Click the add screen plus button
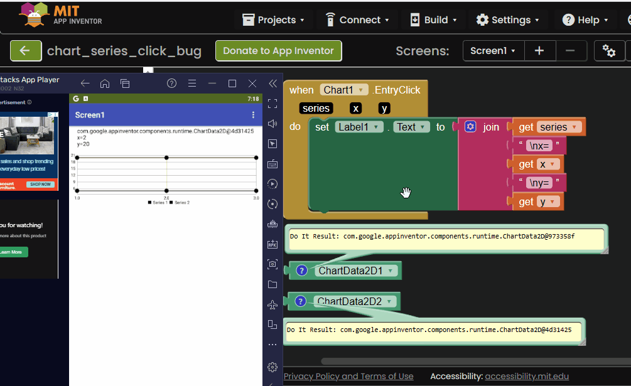The width and height of the screenshot is (631, 386). (x=539, y=51)
